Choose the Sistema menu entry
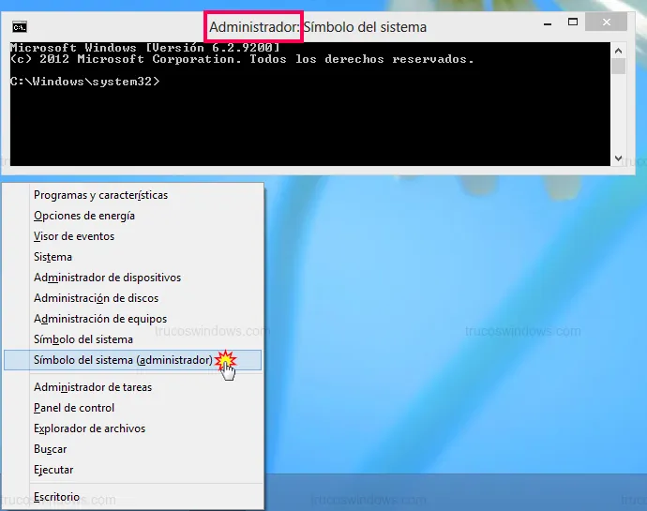Viewport: 647px width, 511px height. pyautogui.click(x=53, y=257)
